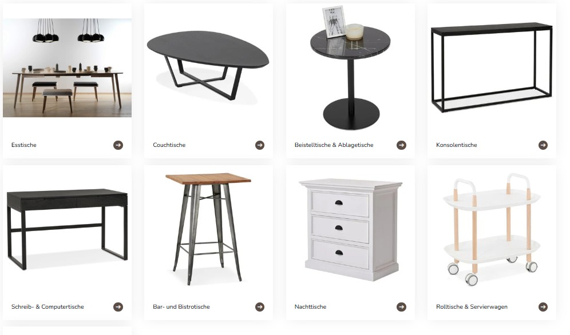This screenshot has width=570, height=335.
Task: Select the white three-drawer nightstand image
Action: tap(351, 229)
